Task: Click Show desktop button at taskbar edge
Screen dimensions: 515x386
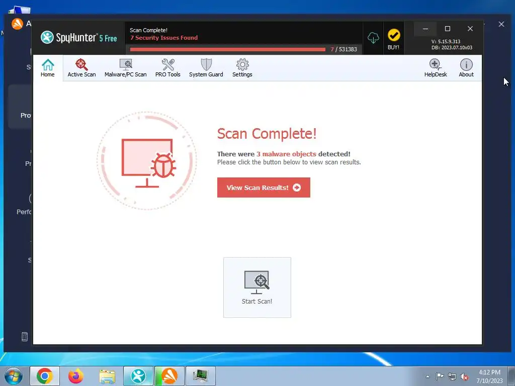Action: [511, 376]
